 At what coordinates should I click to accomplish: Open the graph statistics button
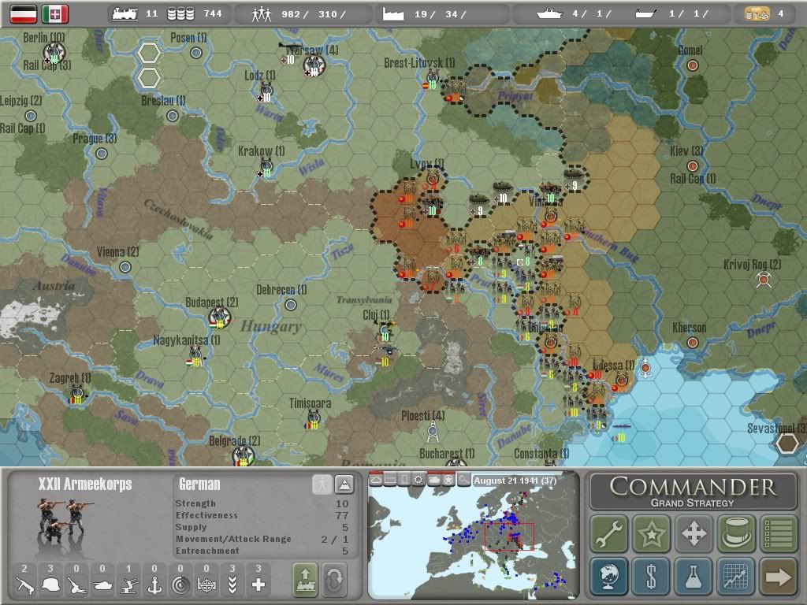click(x=736, y=576)
